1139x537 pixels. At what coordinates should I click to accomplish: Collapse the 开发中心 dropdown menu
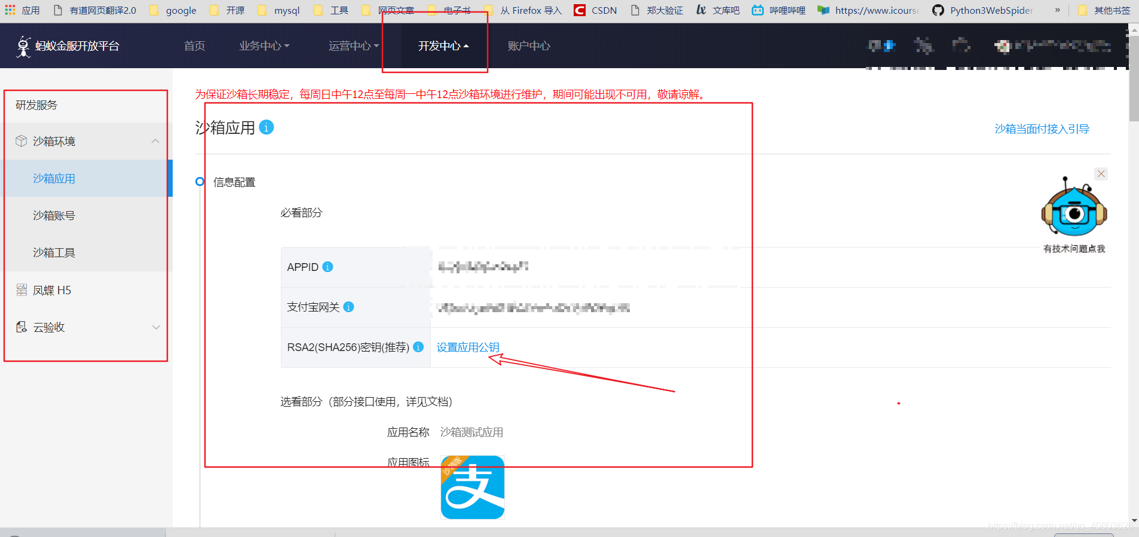[x=443, y=46]
